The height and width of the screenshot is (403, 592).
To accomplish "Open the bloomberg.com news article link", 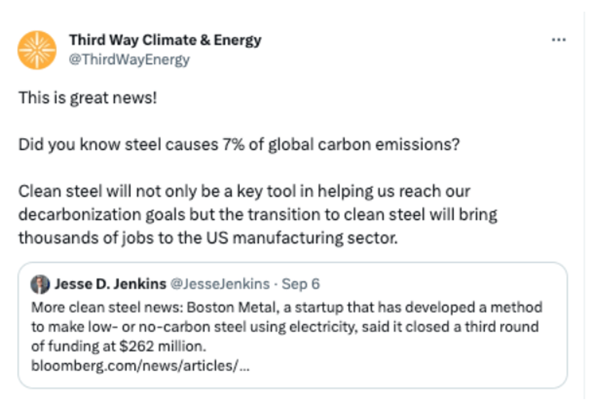I will click(140, 366).
